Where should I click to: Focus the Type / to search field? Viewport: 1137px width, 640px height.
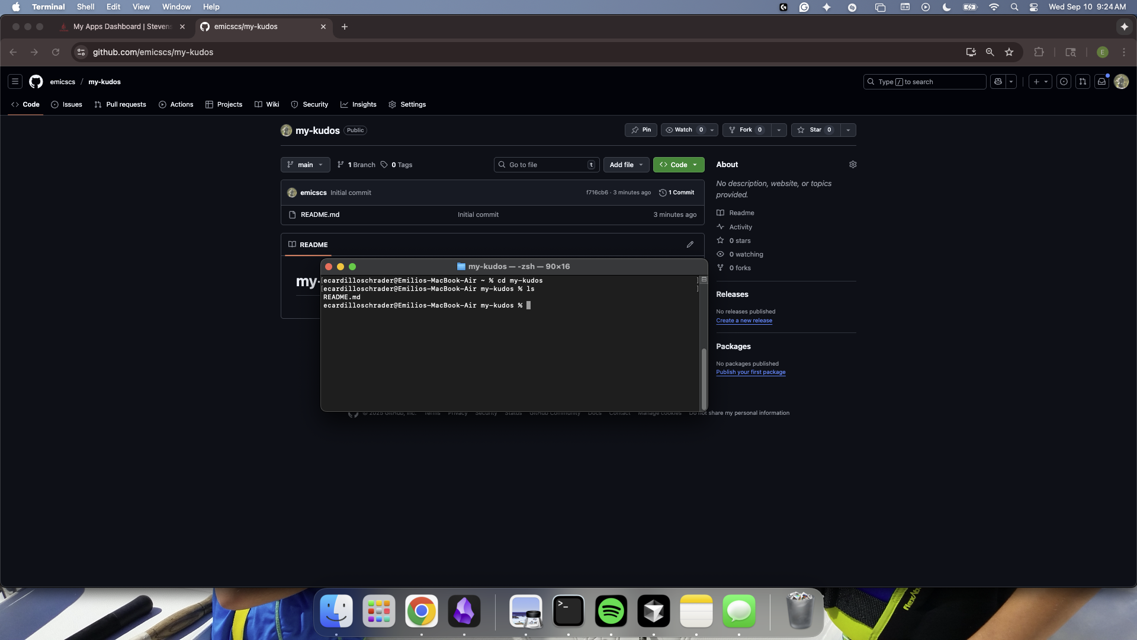pos(924,82)
